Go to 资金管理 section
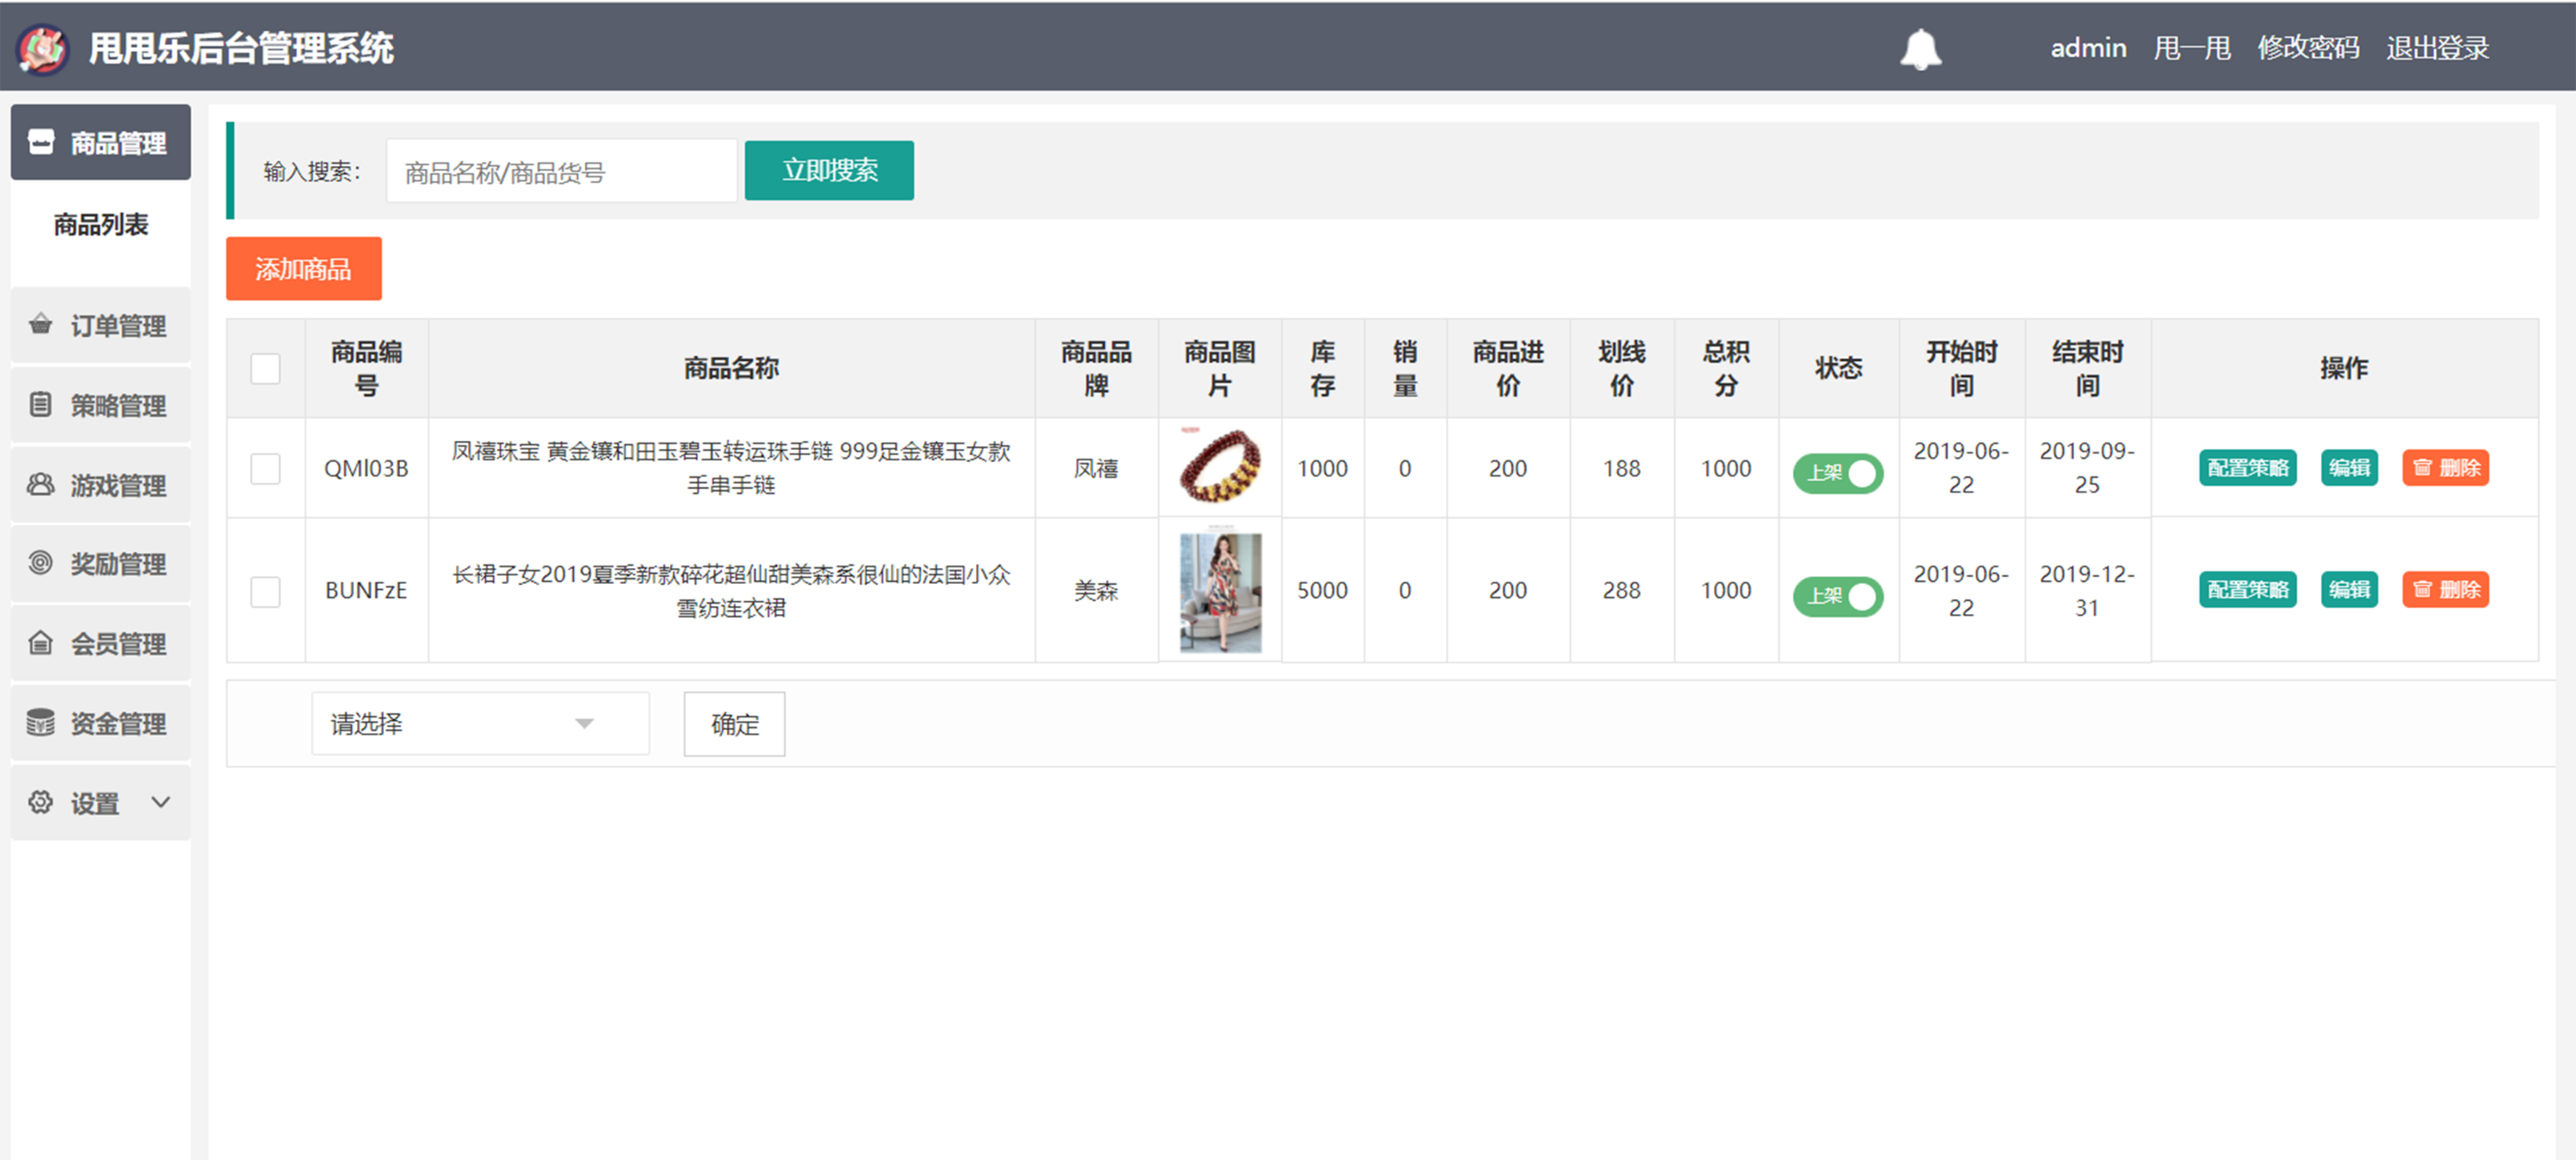This screenshot has width=2576, height=1160. [101, 723]
